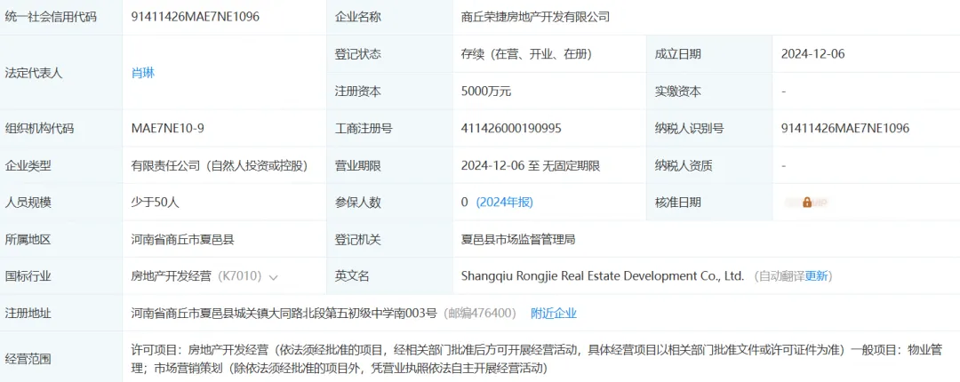
Task: Click the 更新 link beside English name
Action: tap(816, 276)
